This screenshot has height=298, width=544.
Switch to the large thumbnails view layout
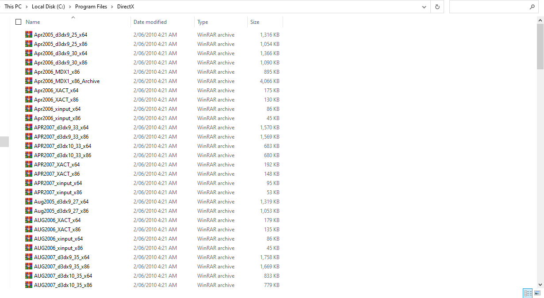537,293
